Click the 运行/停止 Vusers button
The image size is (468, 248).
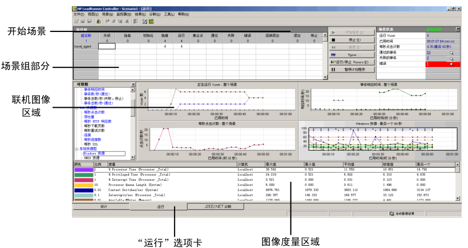point(352,62)
